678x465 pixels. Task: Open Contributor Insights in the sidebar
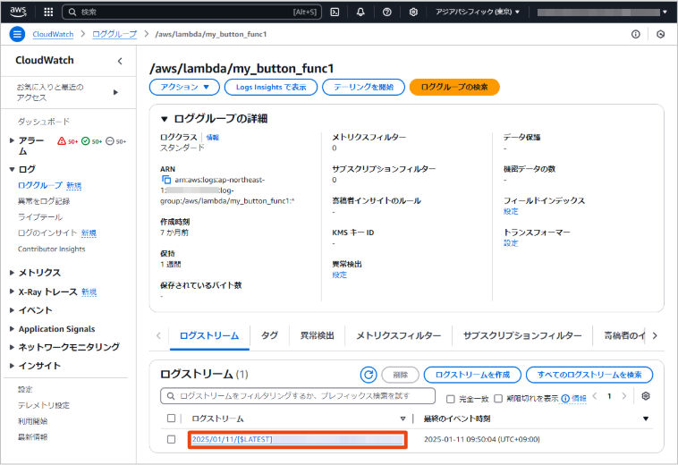[x=52, y=249]
